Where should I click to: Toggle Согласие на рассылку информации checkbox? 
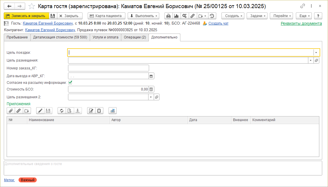coord(70,82)
